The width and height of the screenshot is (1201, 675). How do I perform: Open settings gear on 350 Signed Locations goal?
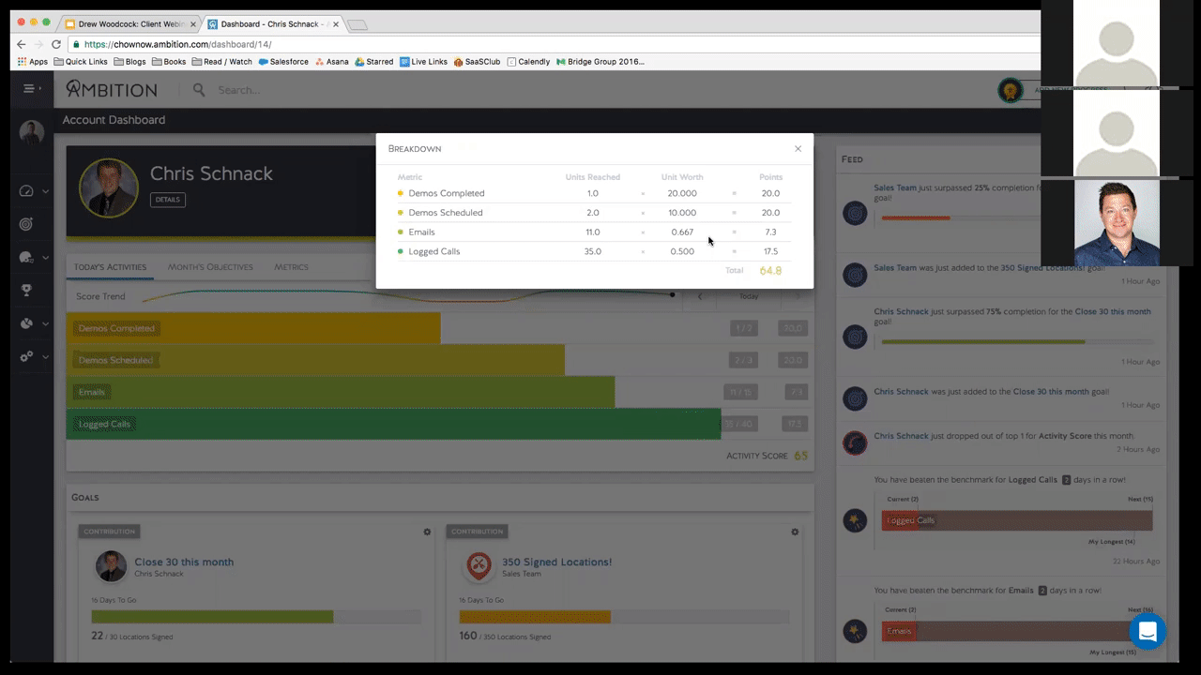point(795,532)
